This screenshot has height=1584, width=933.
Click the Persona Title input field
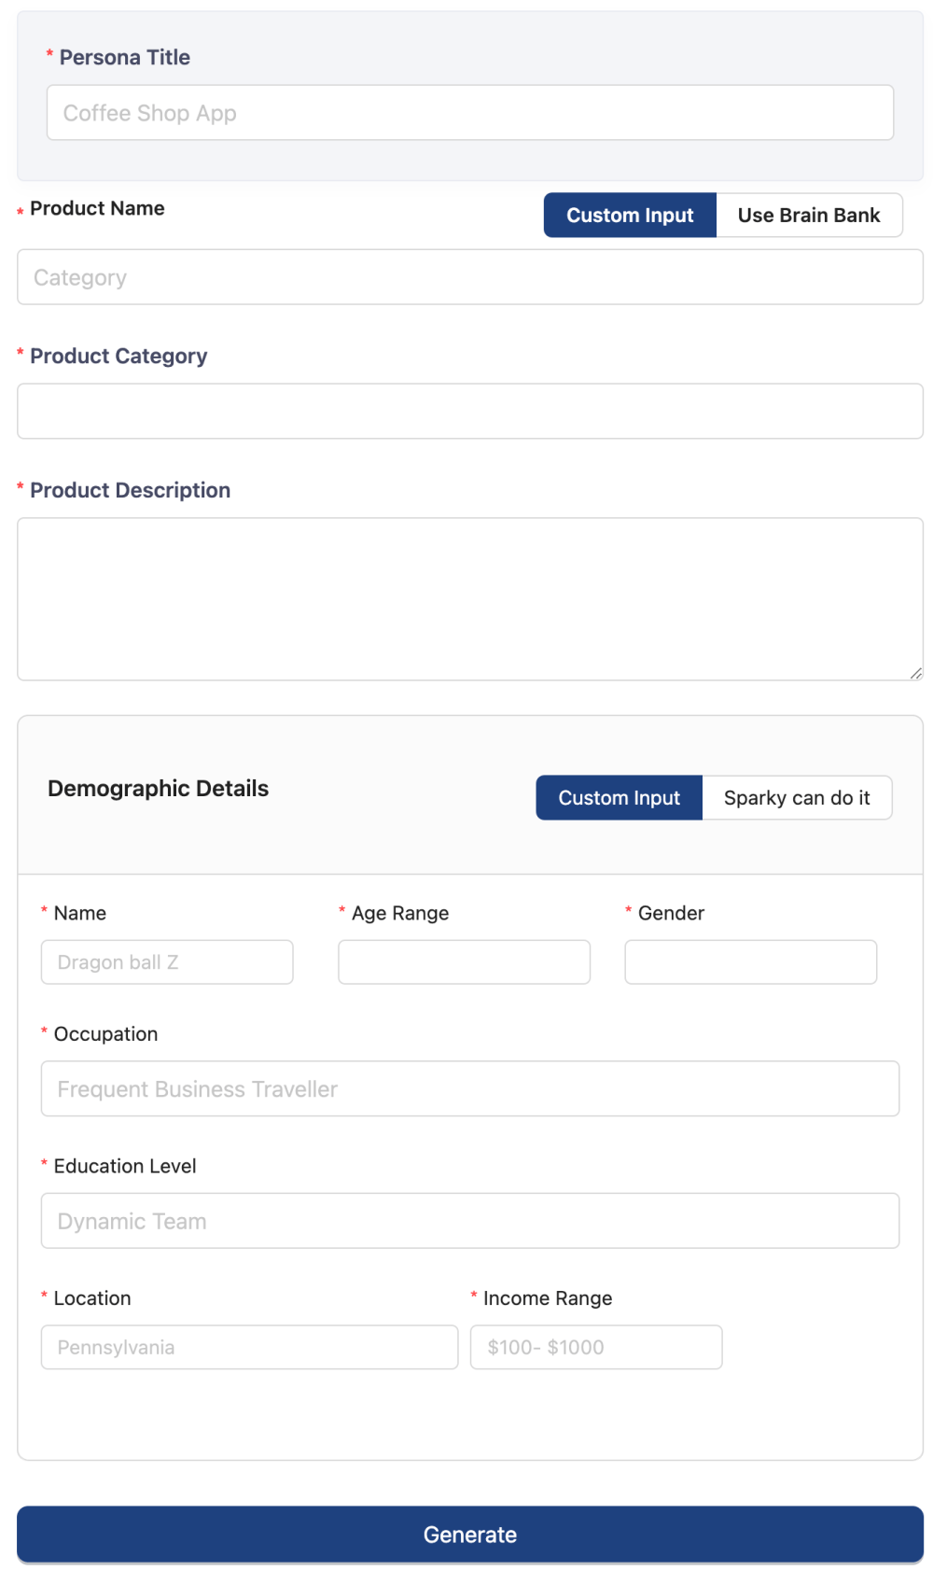coord(470,113)
